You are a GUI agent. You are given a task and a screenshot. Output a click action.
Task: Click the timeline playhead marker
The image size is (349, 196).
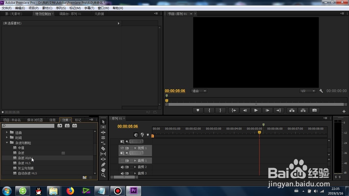coord(259,133)
